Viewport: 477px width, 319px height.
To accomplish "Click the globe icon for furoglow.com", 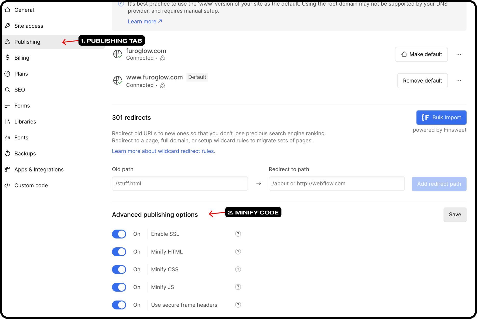I will click(x=118, y=54).
